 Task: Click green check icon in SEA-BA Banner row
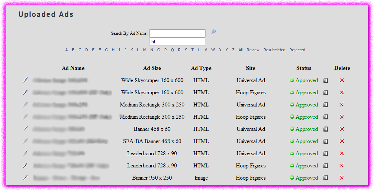[292, 141]
